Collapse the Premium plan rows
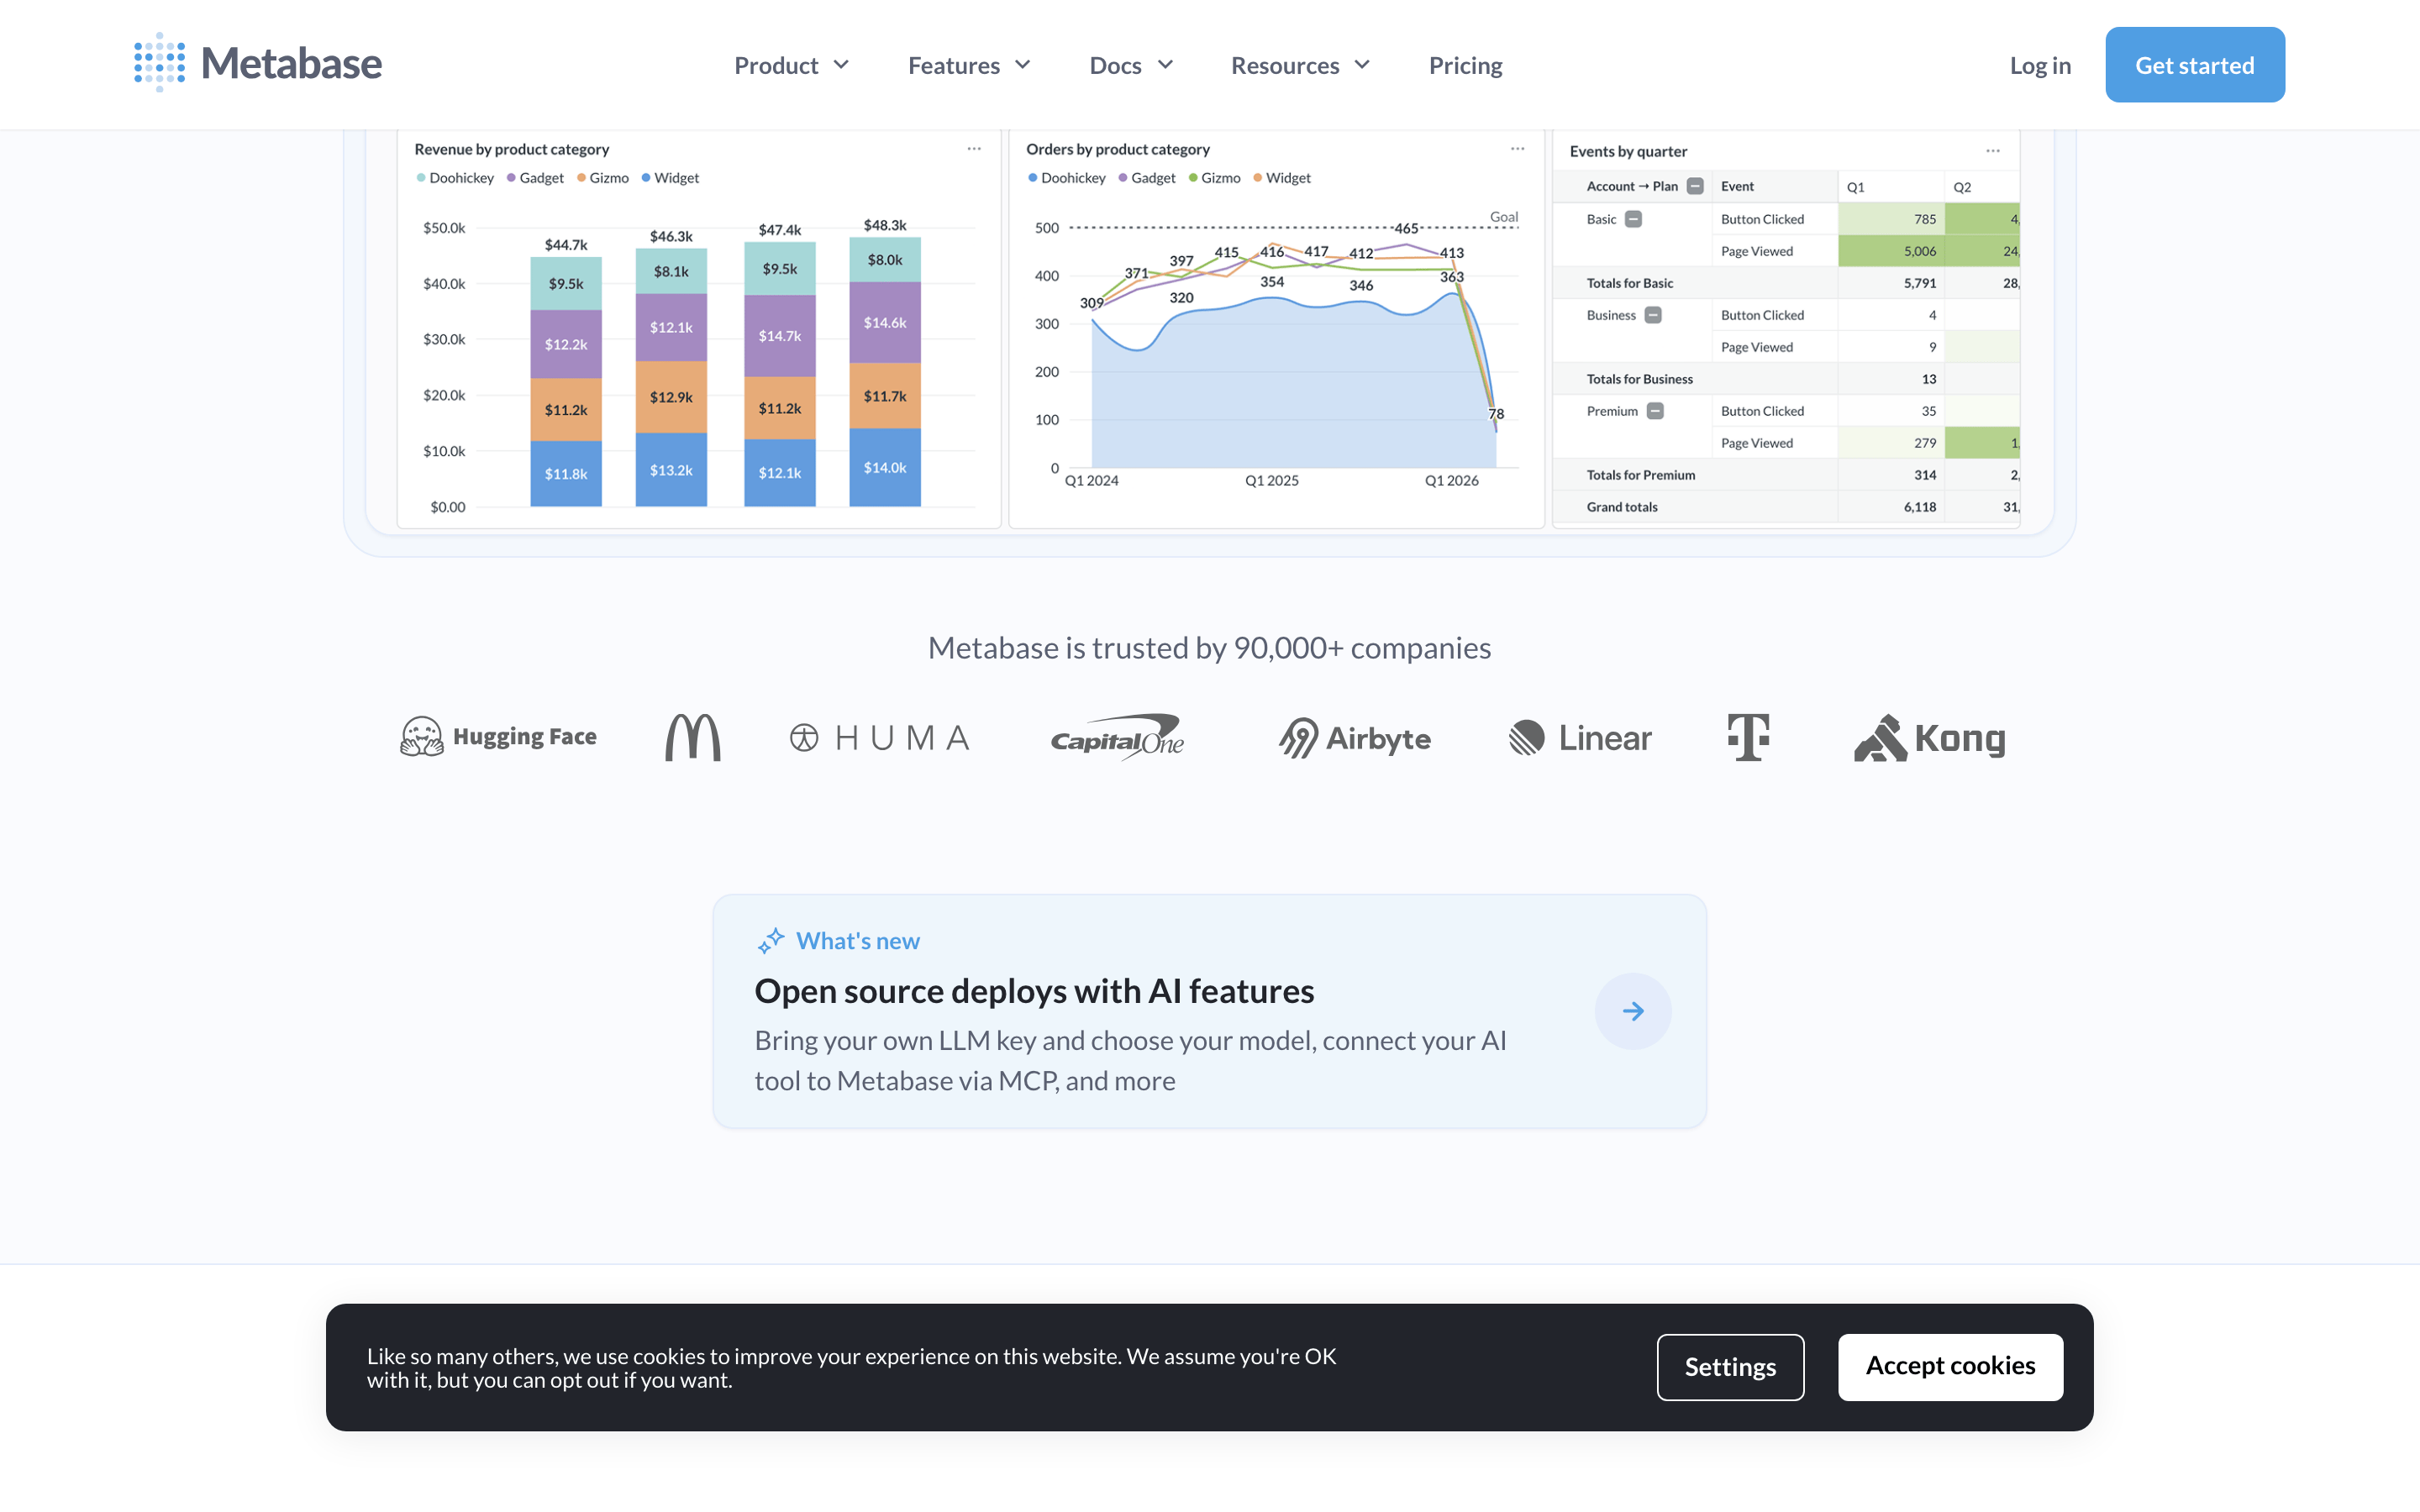2420x1512 pixels. (x=1655, y=411)
